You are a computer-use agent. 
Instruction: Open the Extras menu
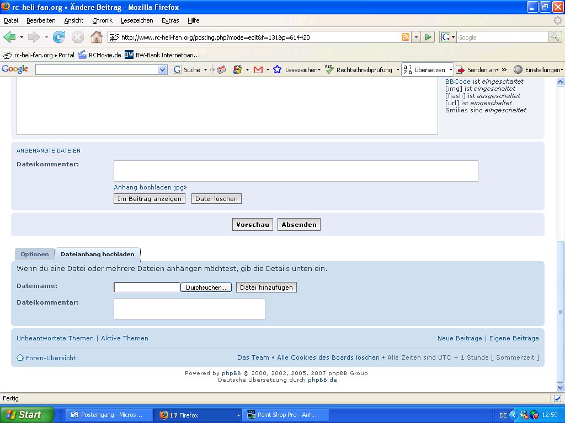[170, 20]
